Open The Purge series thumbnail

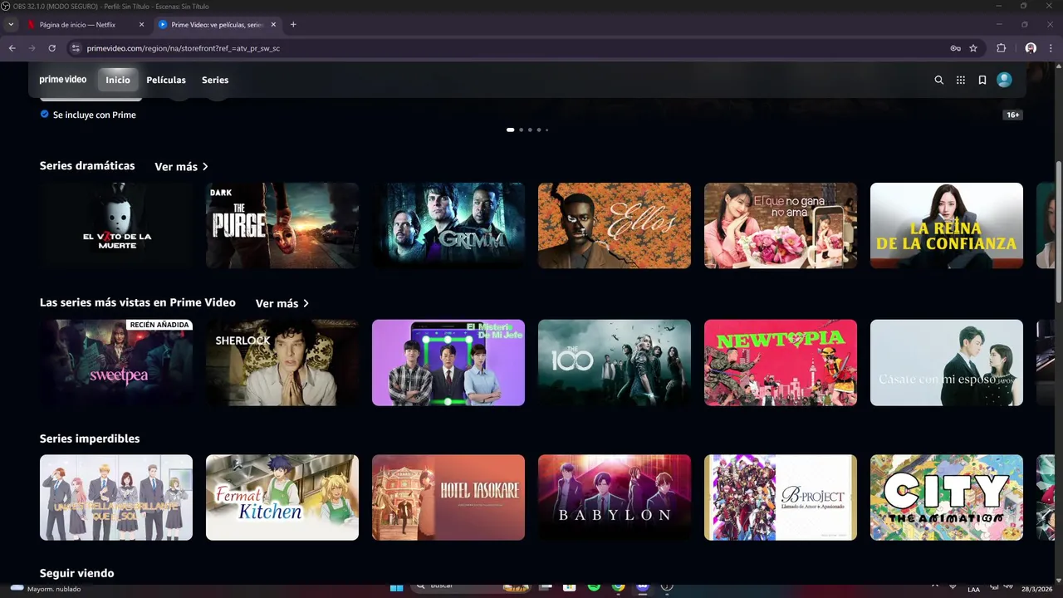[282, 226]
